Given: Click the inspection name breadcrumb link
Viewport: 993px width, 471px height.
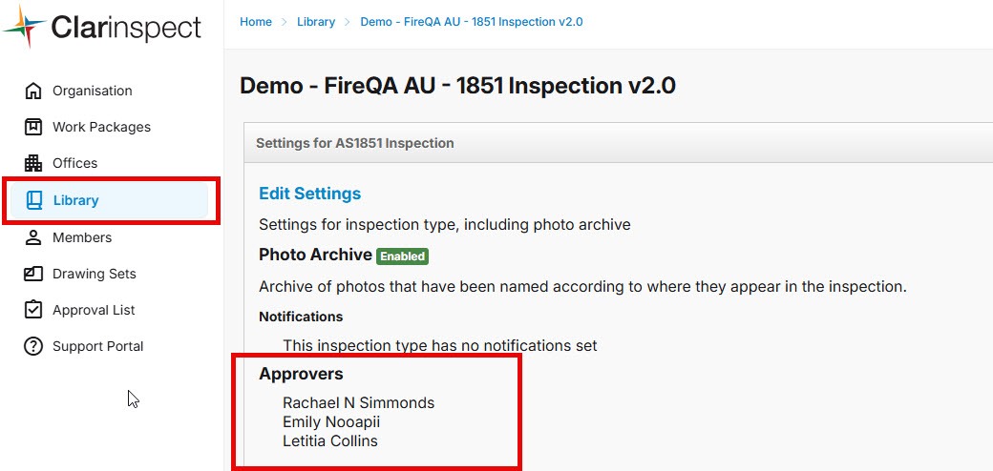Looking at the screenshot, I should click(471, 22).
